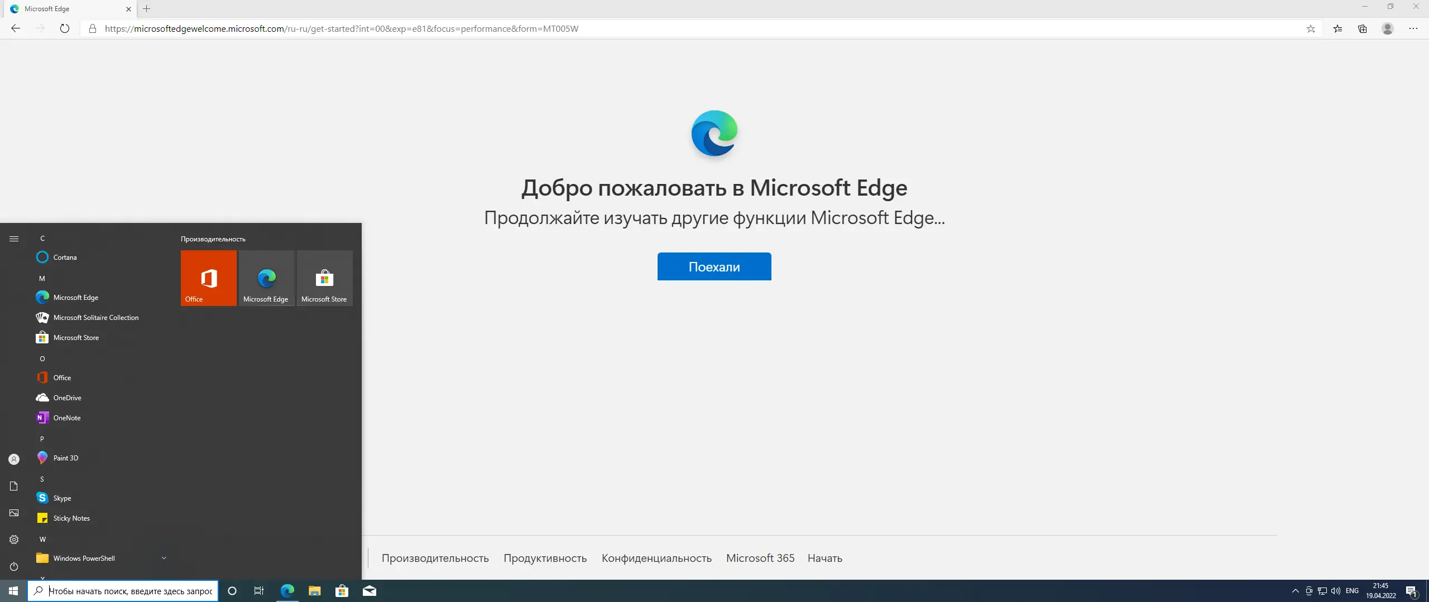Click the Start menu power icon
The image size is (1429, 602).
[x=14, y=566]
